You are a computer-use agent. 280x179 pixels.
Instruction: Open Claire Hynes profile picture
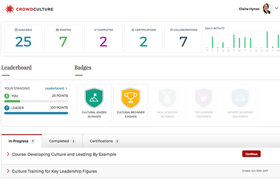[267, 8]
